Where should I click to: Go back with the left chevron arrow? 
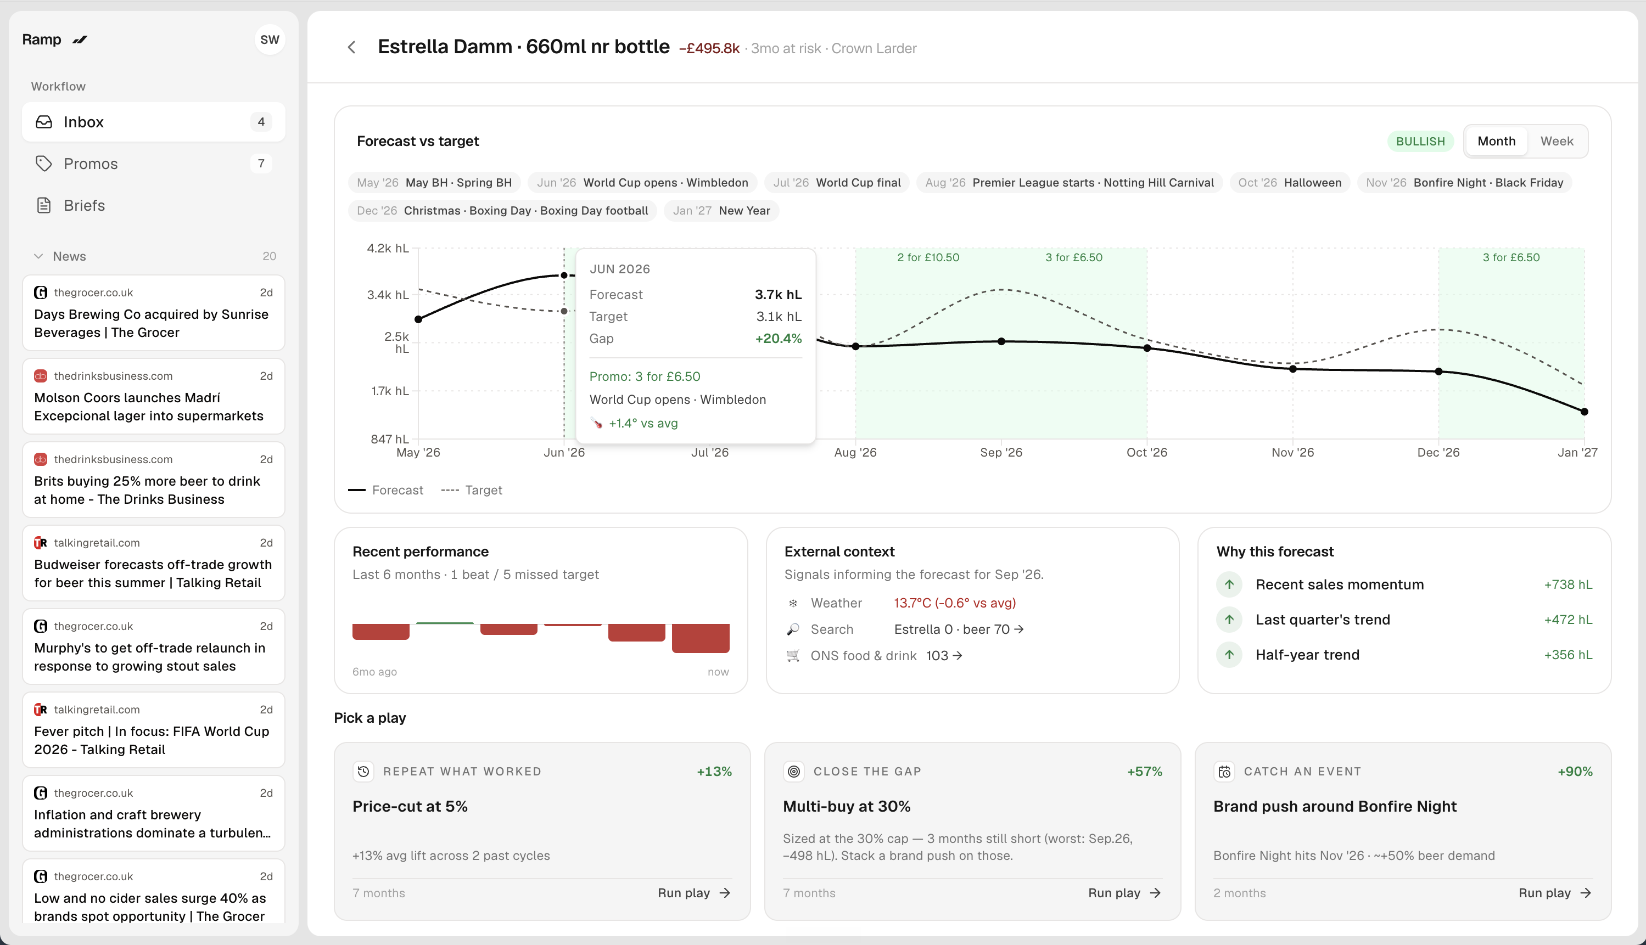click(x=351, y=47)
